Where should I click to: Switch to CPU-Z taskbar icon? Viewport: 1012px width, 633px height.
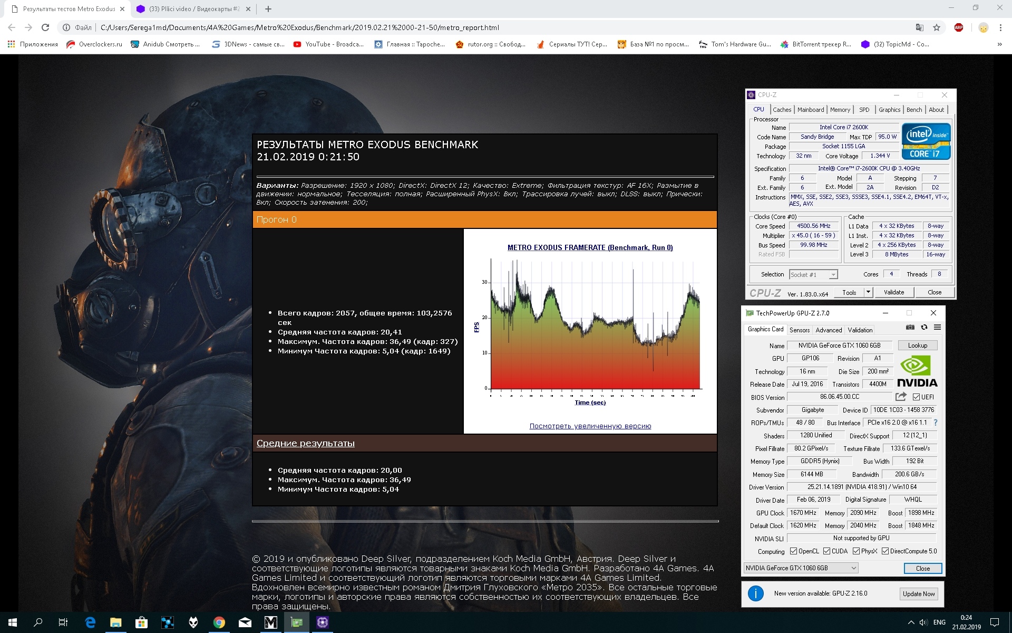(323, 622)
